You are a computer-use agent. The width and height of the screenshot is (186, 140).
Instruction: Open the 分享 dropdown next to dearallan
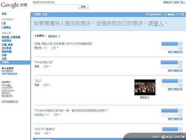tap(57, 115)
